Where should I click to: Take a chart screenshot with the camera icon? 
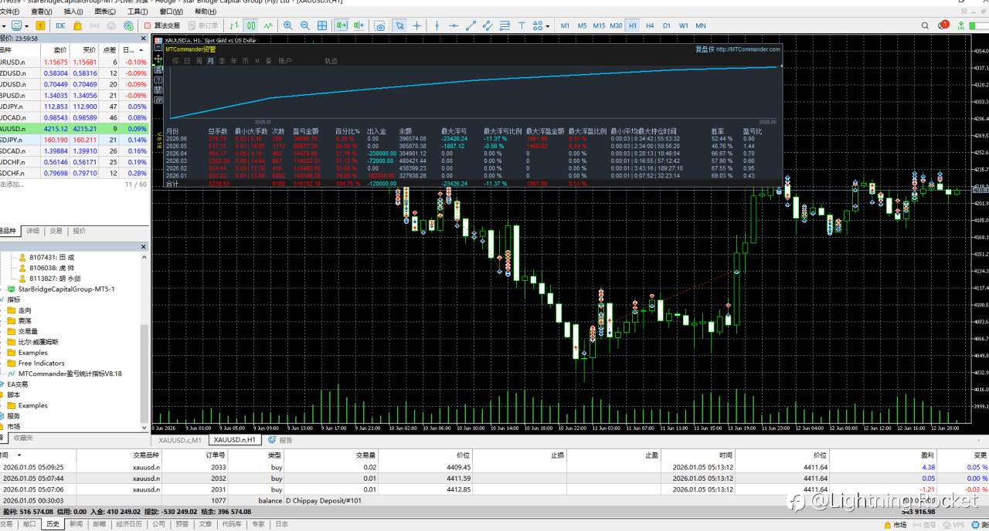tap(379, 25)
